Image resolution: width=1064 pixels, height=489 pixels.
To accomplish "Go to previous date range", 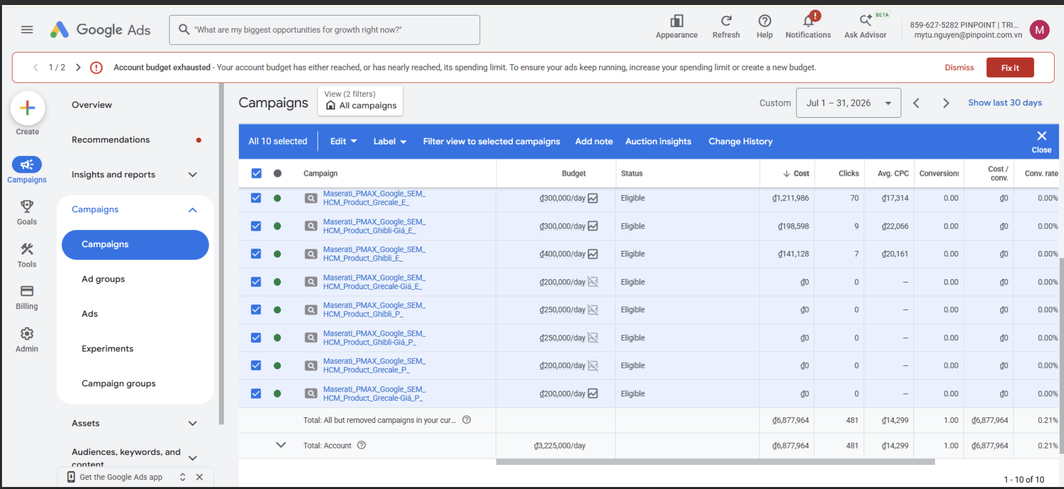I will (916, 103).
